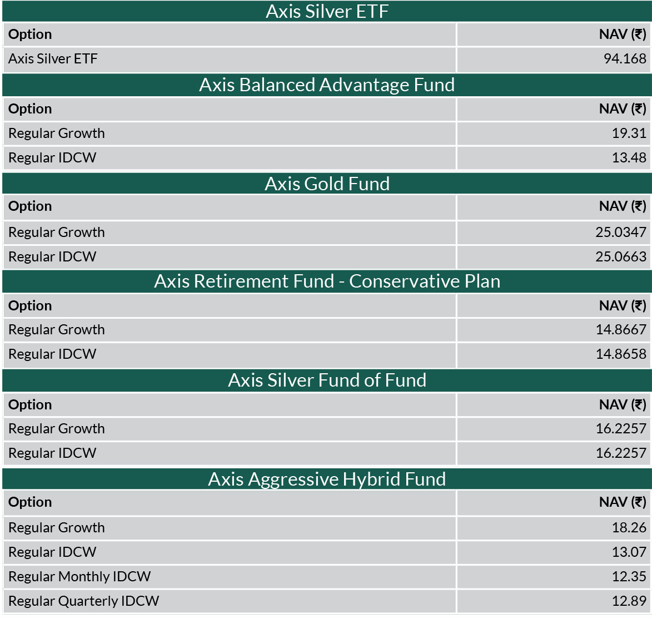Select NAV value 25.0663
652x618 pixels.
click(620, 257)
